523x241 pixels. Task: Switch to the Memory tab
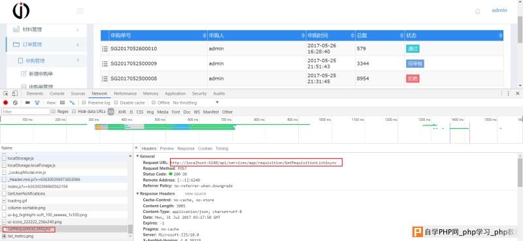tap(150, 93)
